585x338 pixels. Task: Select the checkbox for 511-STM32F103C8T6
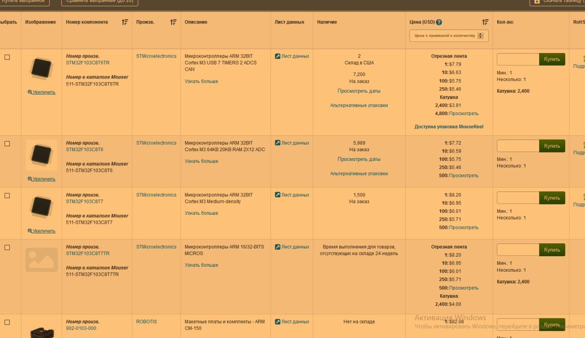7,143
